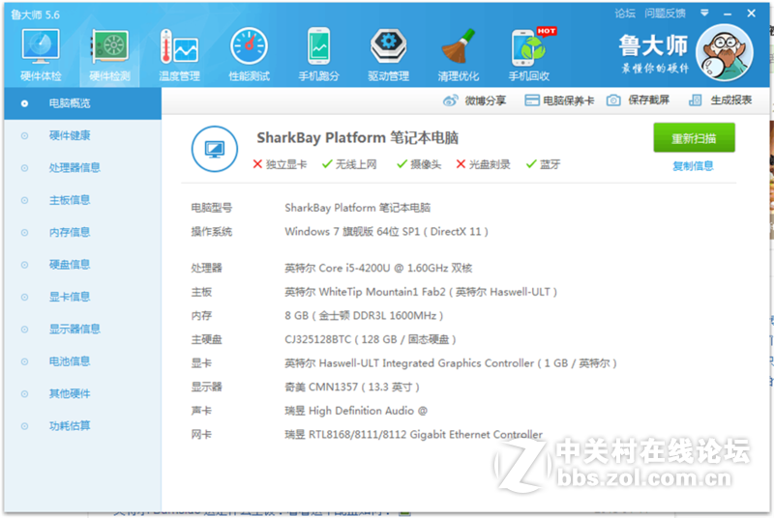Click the WhiteTip Mountain1 Fab2 motherboard value
774x518 pixels.
click(x=421, y=292)
